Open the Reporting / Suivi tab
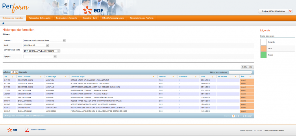 [90, 18]
